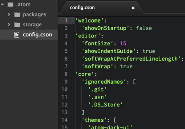185x129 pixels.
Task: Click the storage folder icon
Action: pyautogui.click(x=17, y=25)
